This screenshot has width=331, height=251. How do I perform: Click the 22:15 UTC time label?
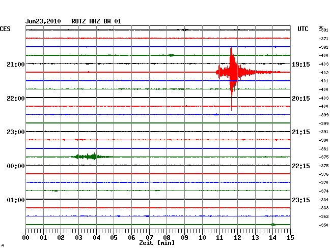click(x=301, y=166)
